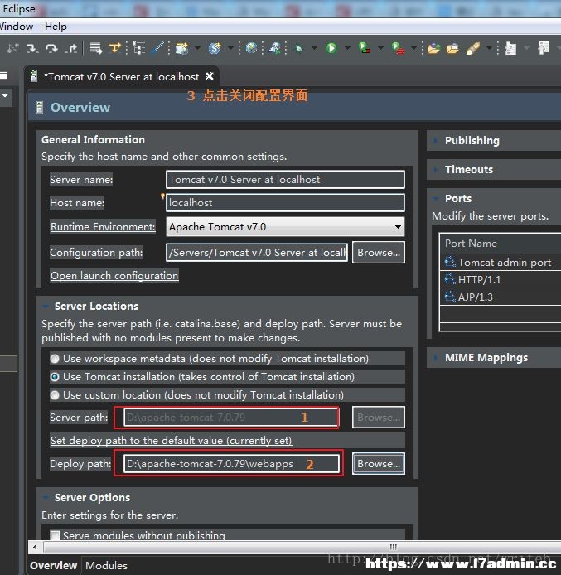
Task: Click the Search flashlight toolbar icon
Action: pyautogui.click(x=473, y=48)
